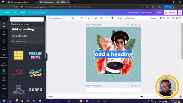183x103 pixels.
Task: Toggle italic formatting
Action: (89, 18)
